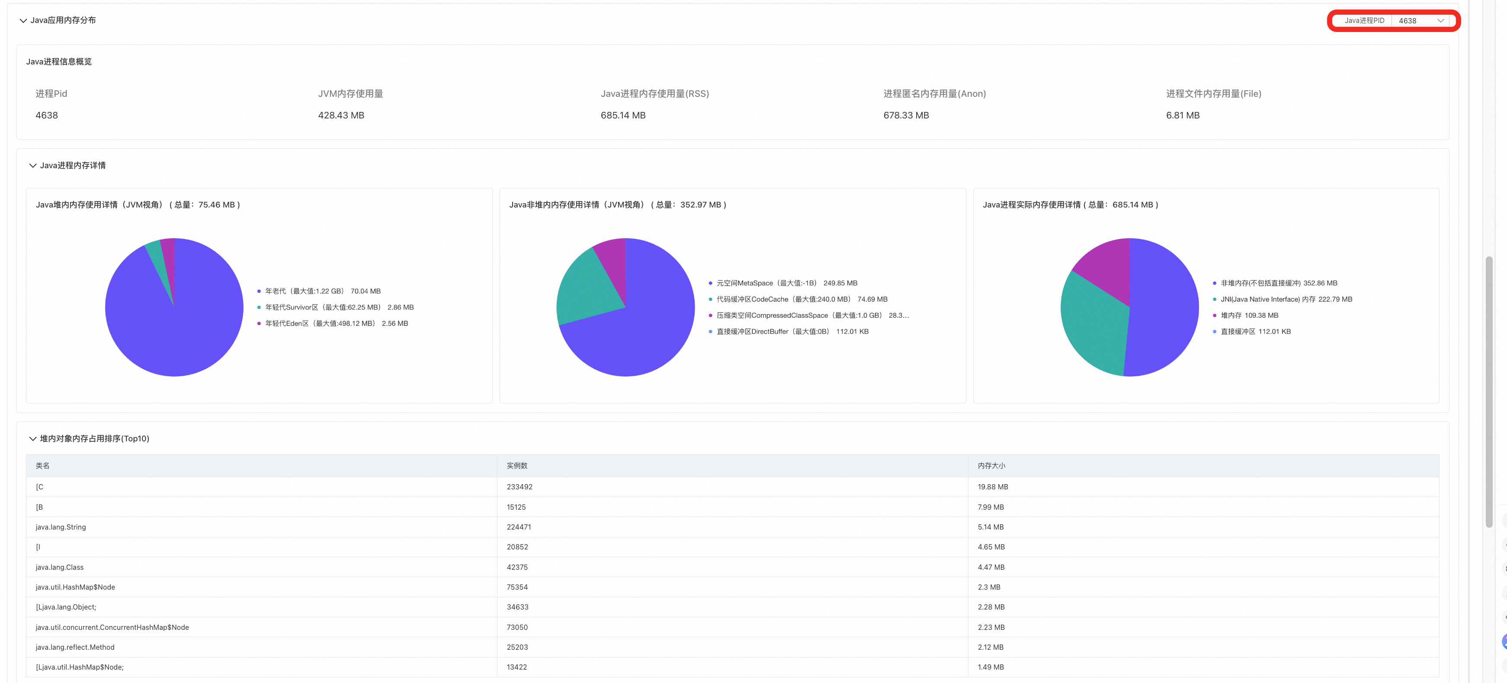This screenshot has width=1507, height=683.
Task: Select the 类名 column header
Action: [x=43, y=466]
